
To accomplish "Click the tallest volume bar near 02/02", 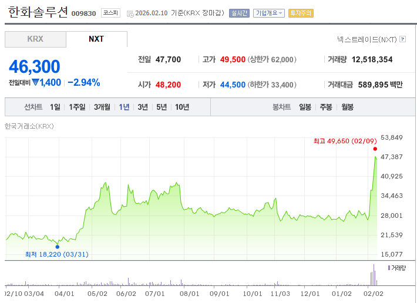I will pyautogui.click(x=374, y=275).
